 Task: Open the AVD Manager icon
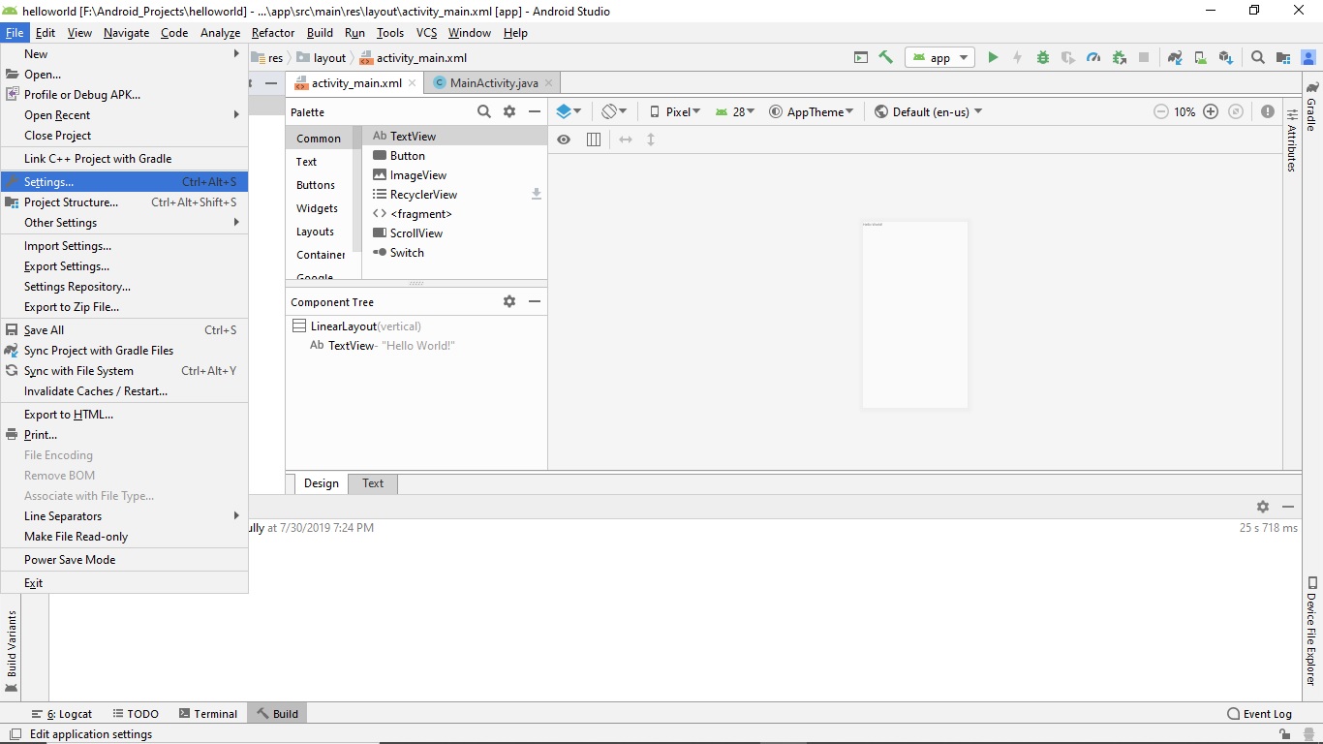click(1200, 57)
